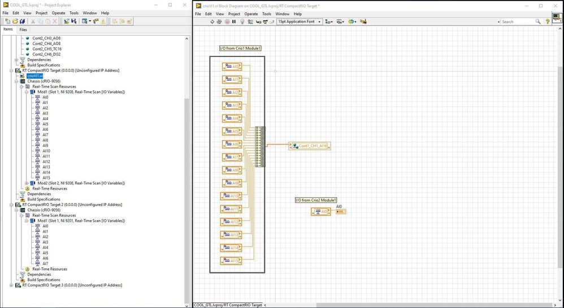Screen dimensions: 564x308
Task: Click New Project icon in Project Explorer toolbar
Action: point(7,21)
